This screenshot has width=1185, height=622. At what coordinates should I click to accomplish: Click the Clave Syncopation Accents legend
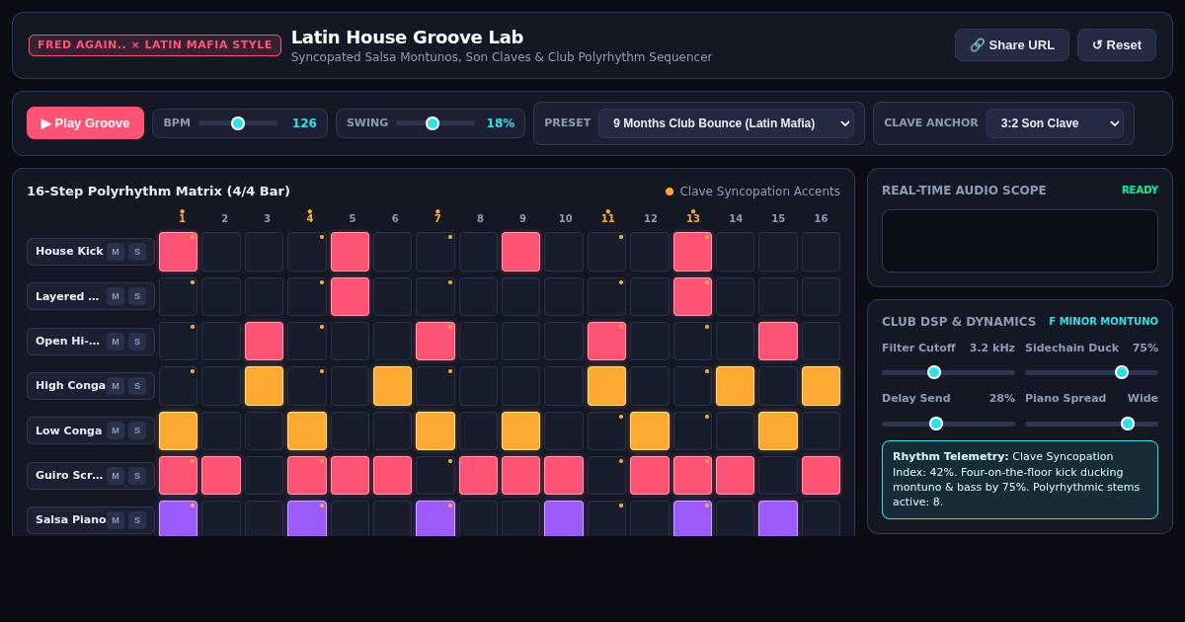point(752,192)
